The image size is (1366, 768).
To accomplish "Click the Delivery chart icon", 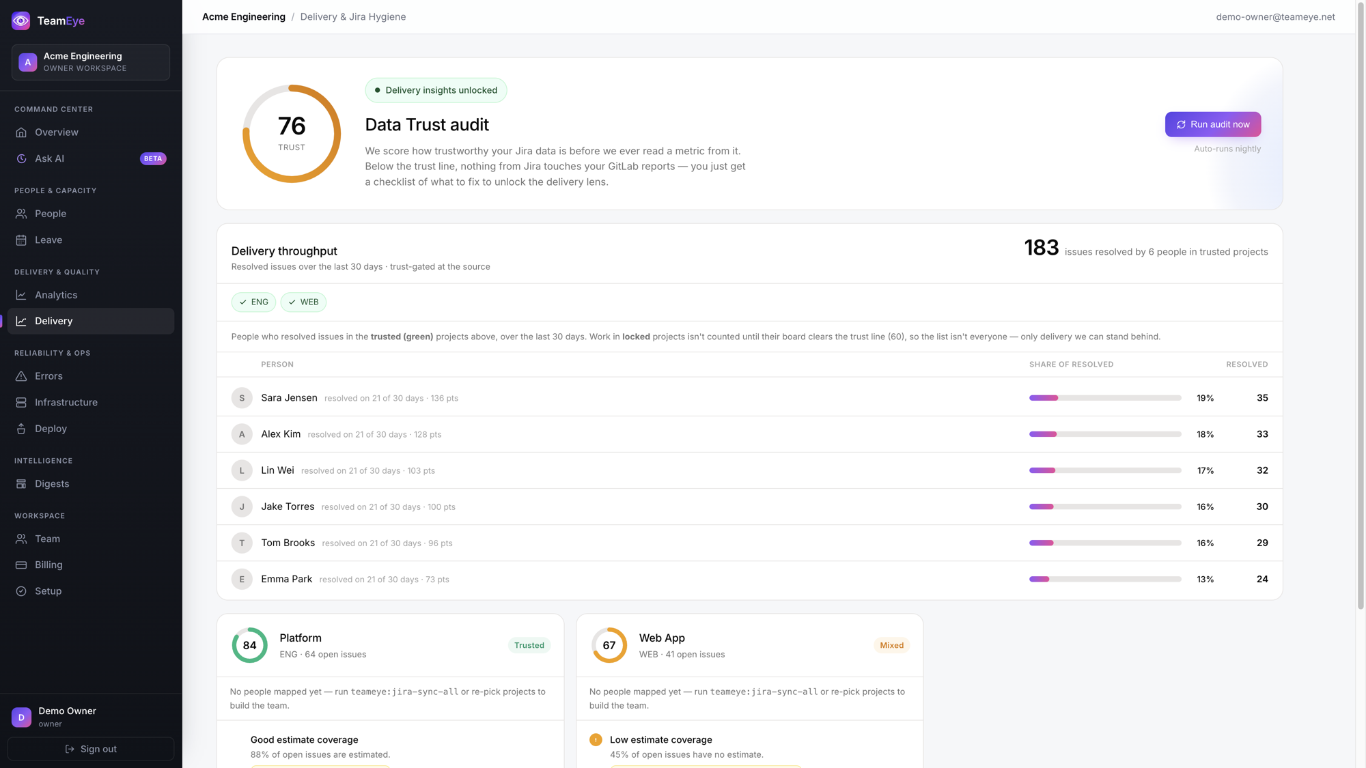I will click(21, 321).
